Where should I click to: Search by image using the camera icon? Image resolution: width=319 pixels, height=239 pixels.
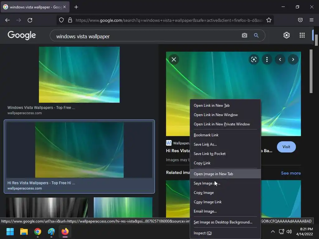244,35
